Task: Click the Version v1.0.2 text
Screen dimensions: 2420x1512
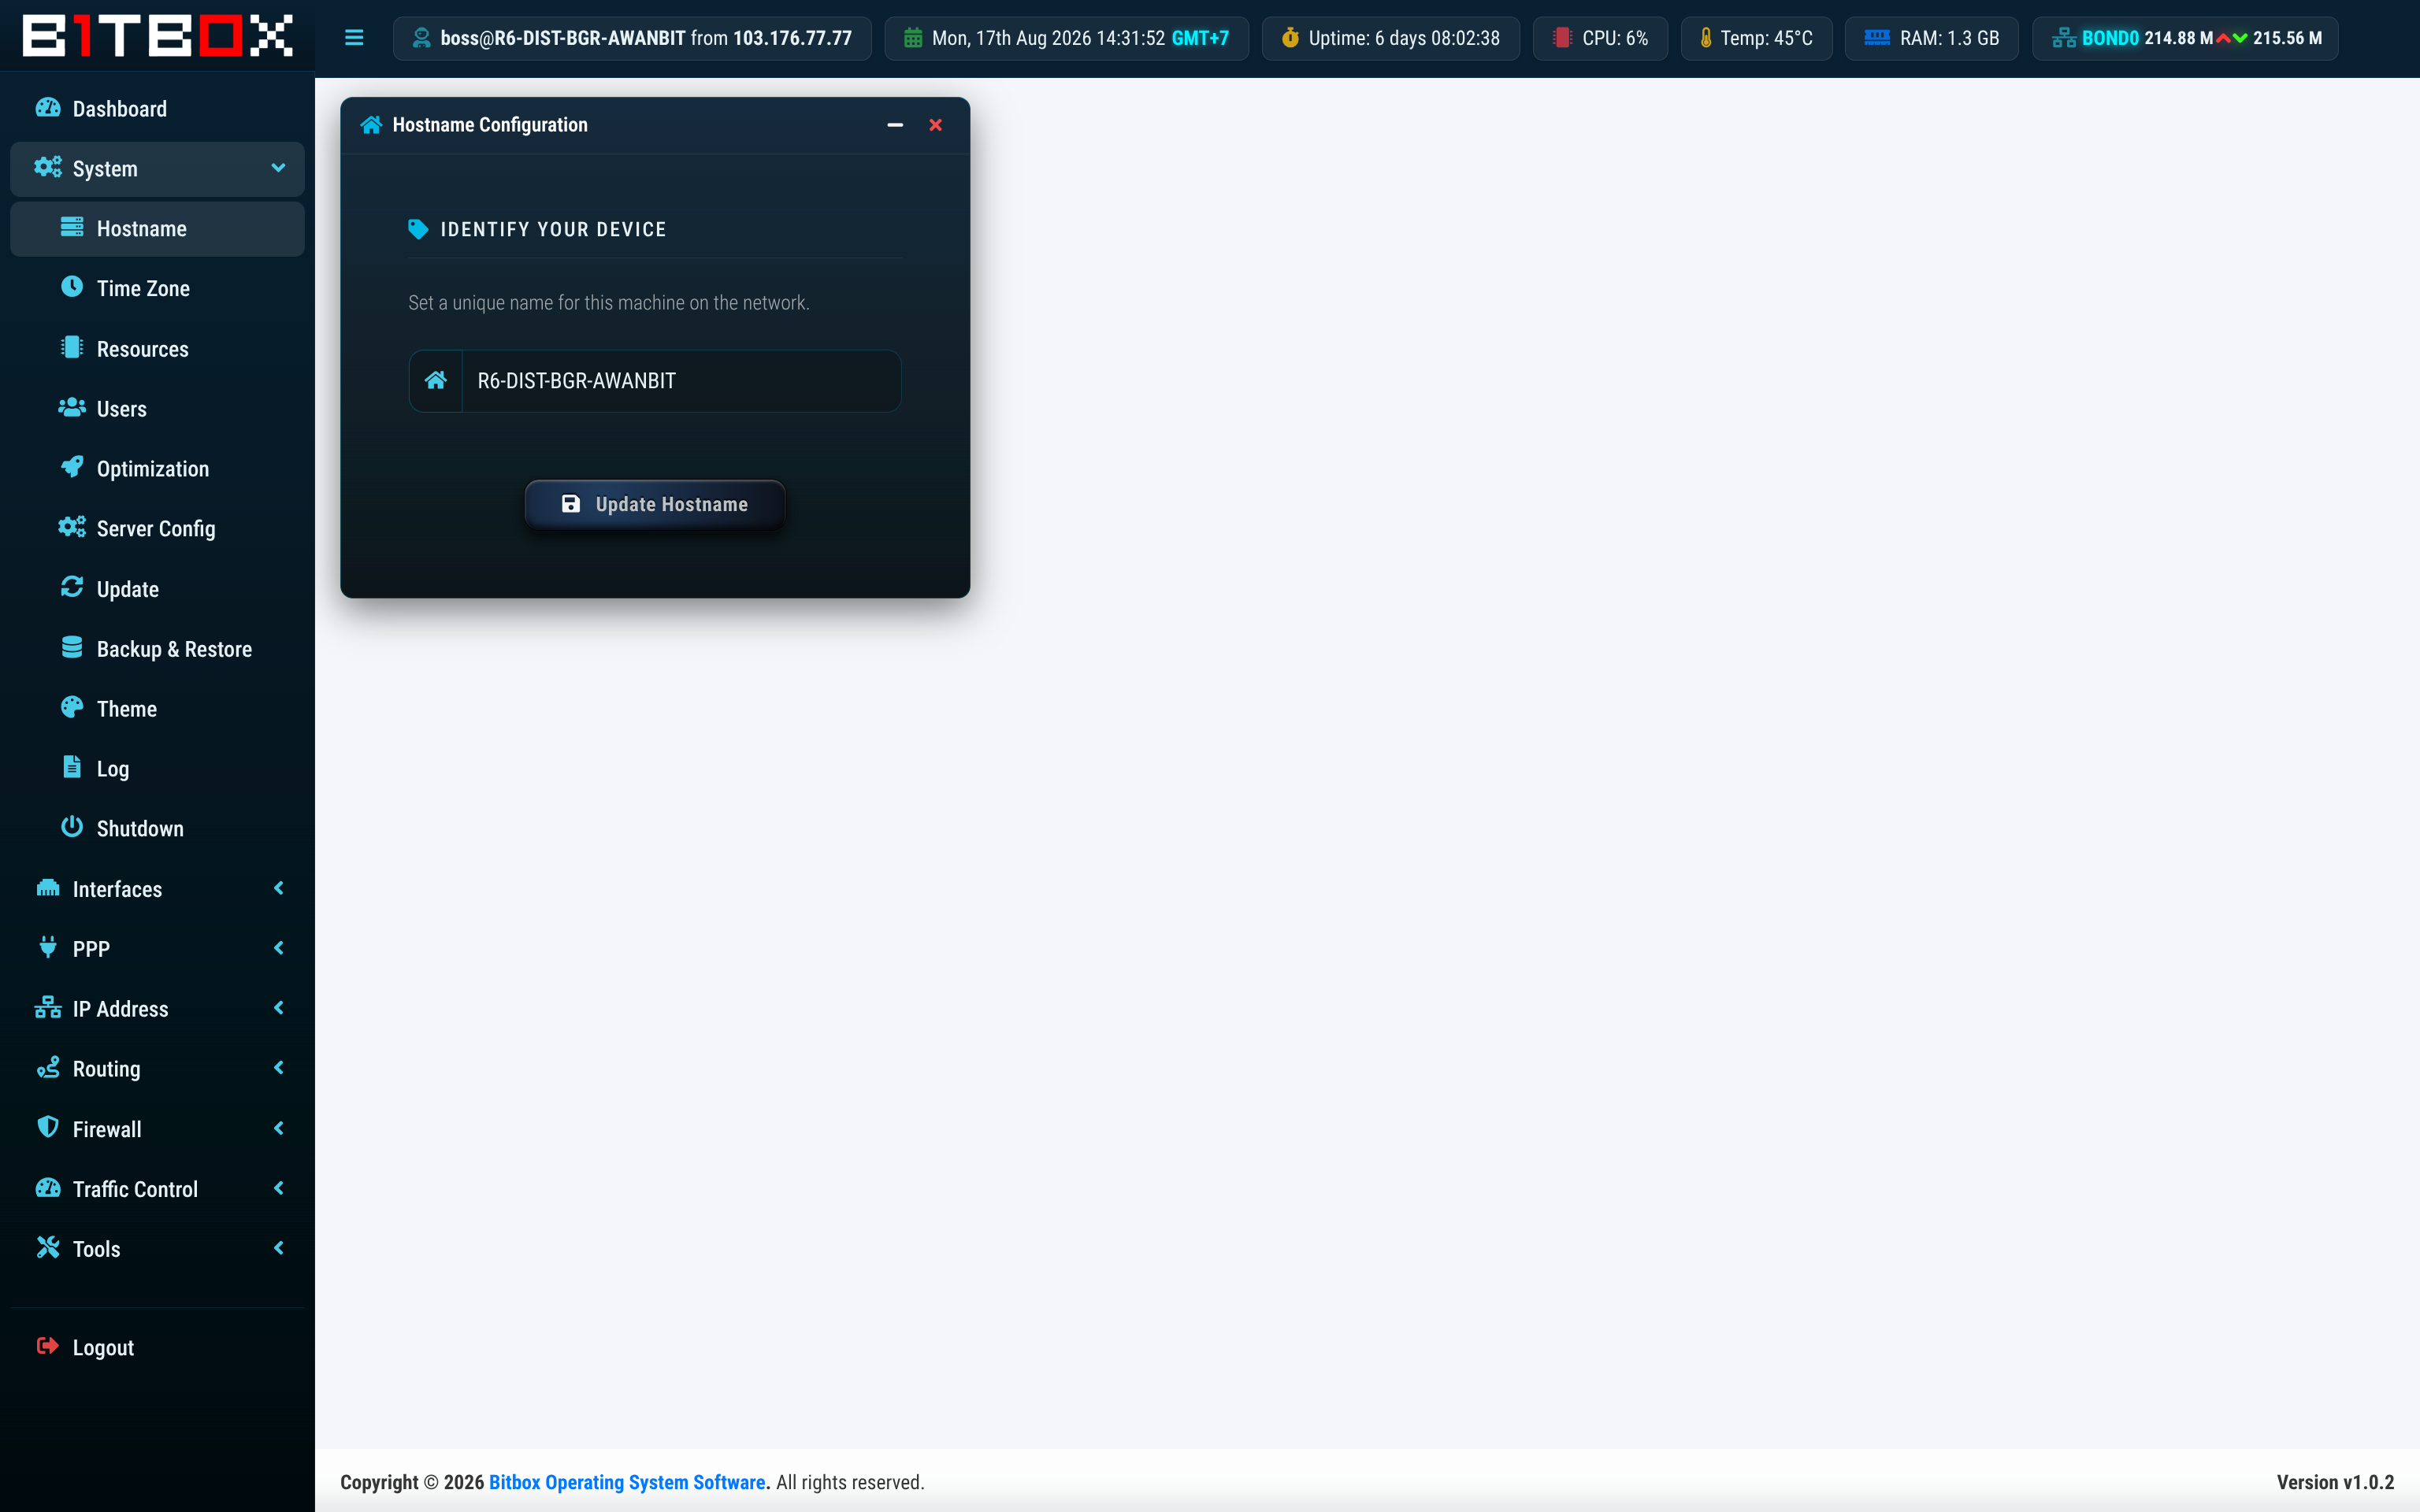Action: 2335,1482
